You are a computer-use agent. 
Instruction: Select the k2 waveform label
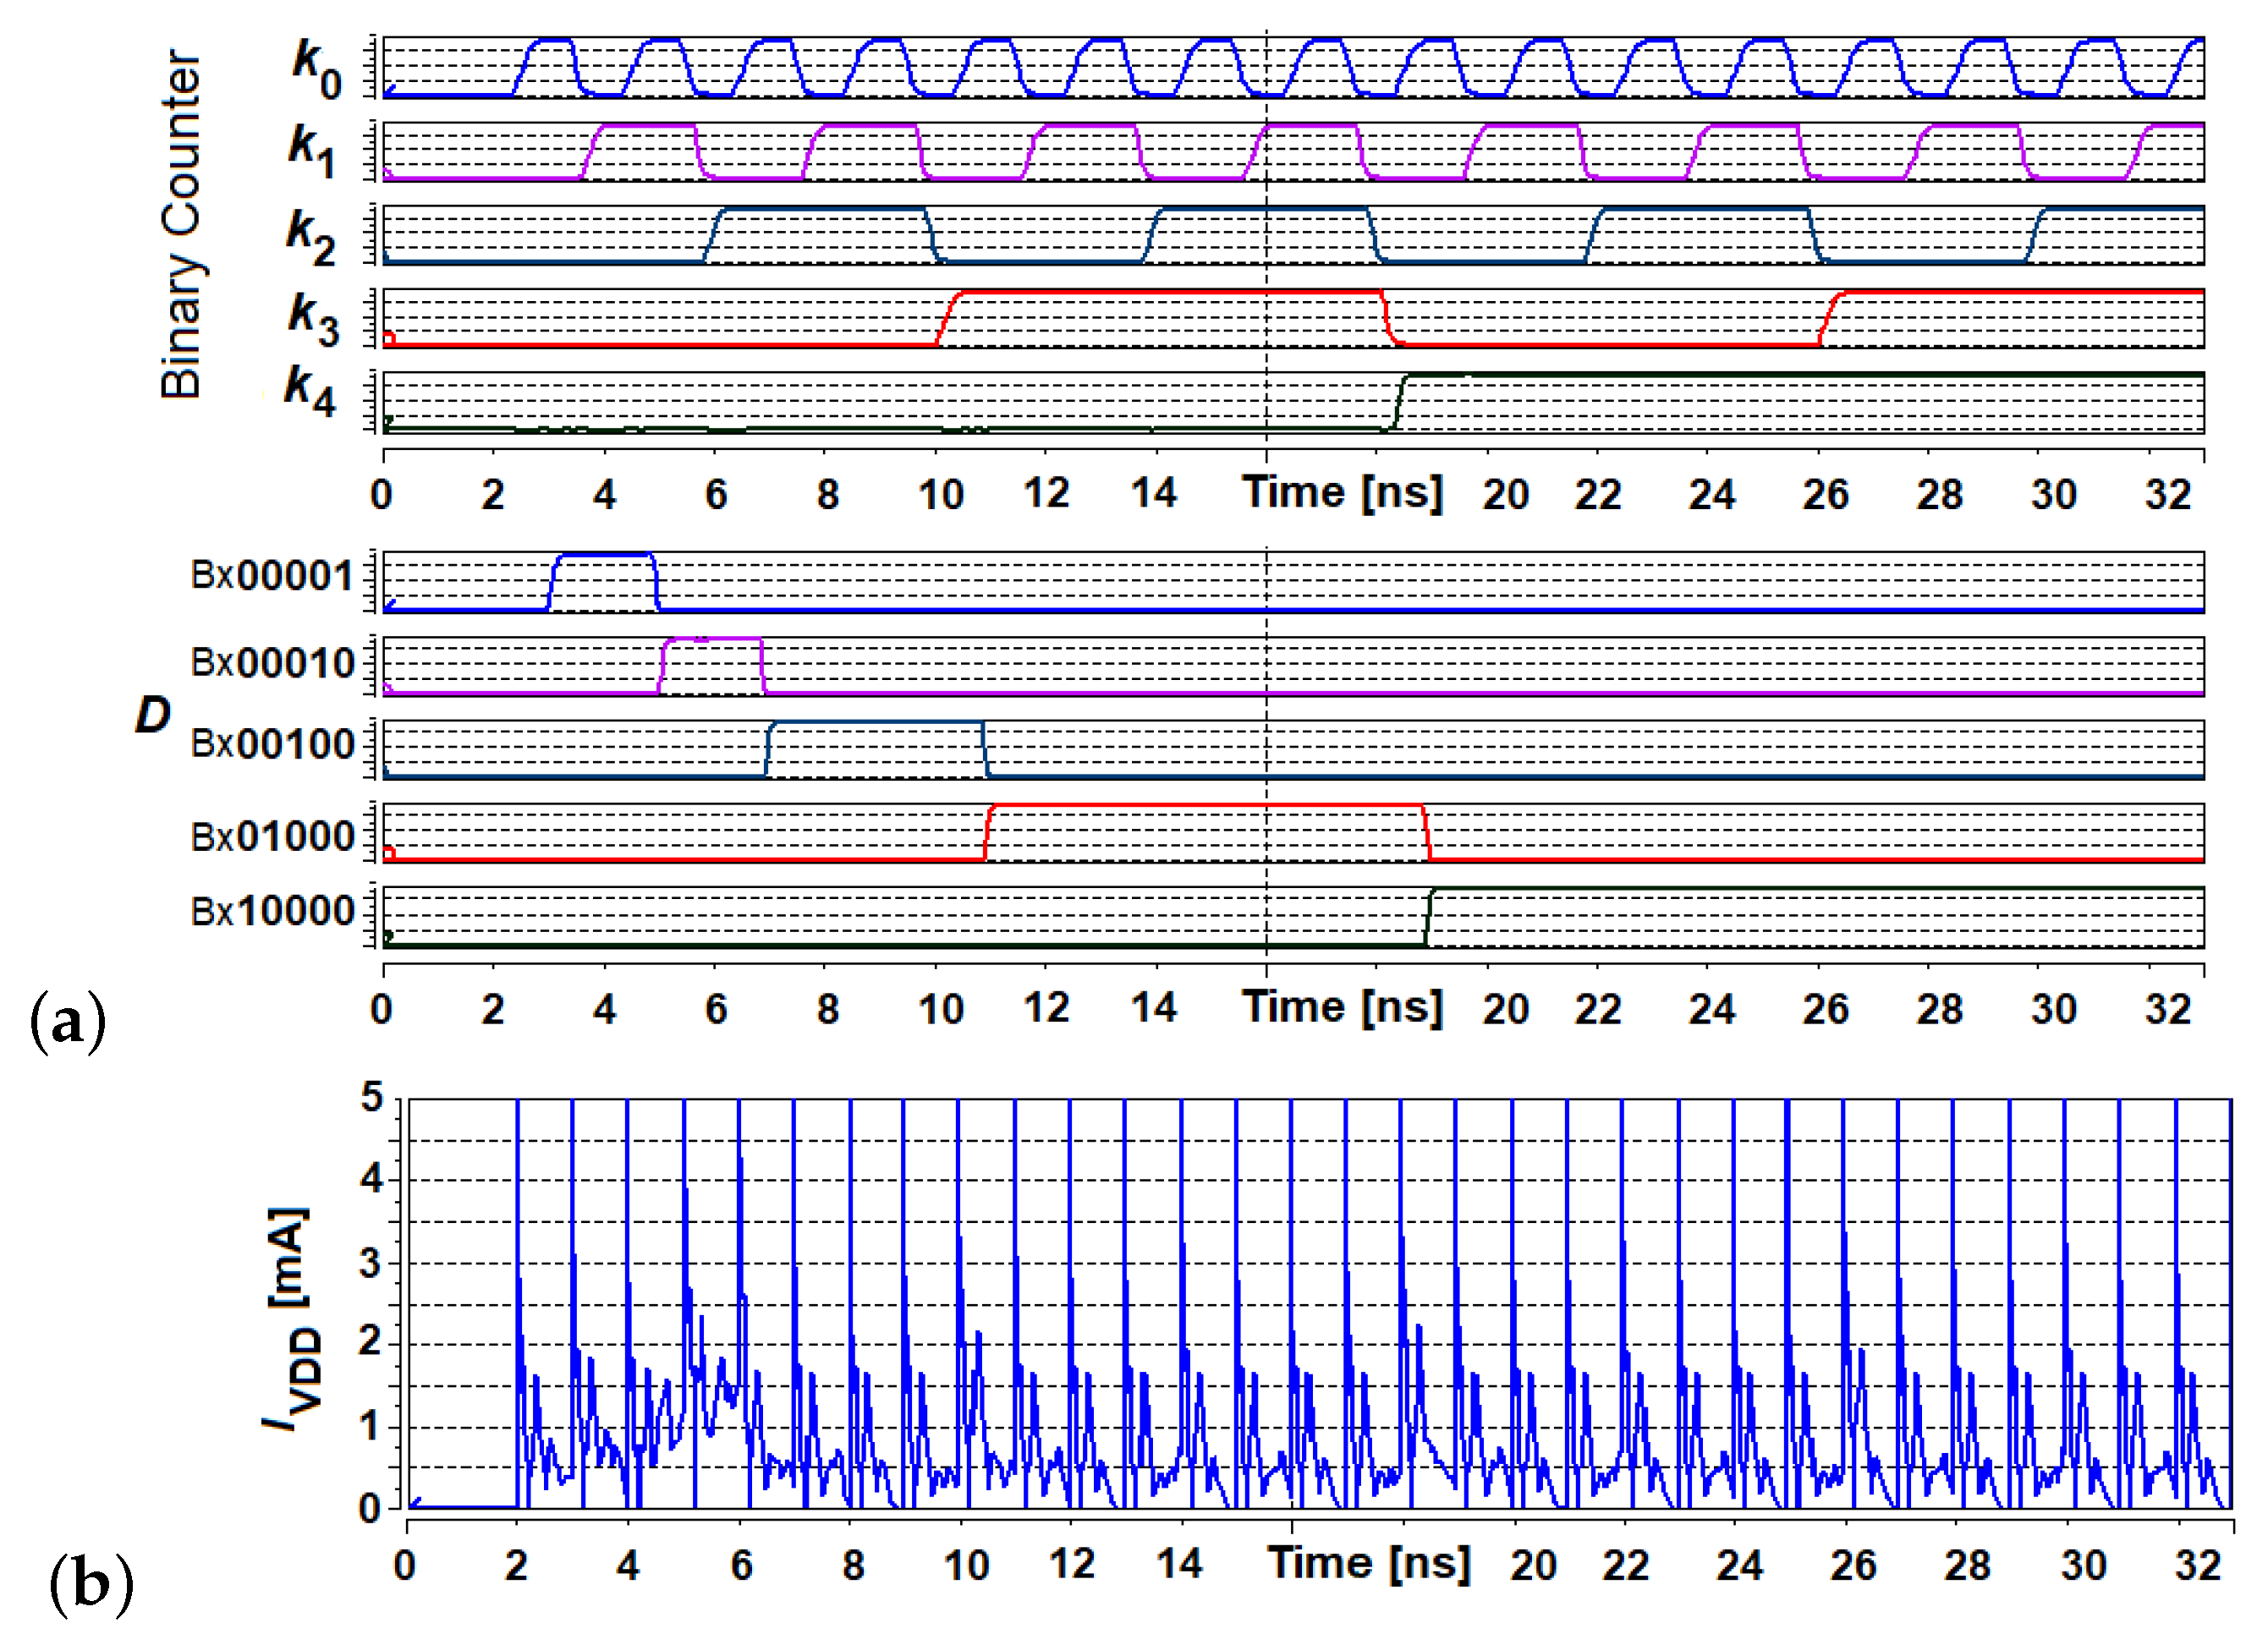[x=310, y=237]
